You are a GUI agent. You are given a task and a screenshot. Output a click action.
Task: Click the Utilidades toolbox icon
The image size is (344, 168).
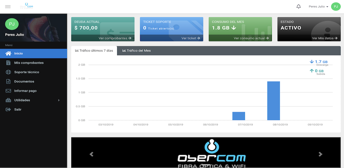pos(8,100)
